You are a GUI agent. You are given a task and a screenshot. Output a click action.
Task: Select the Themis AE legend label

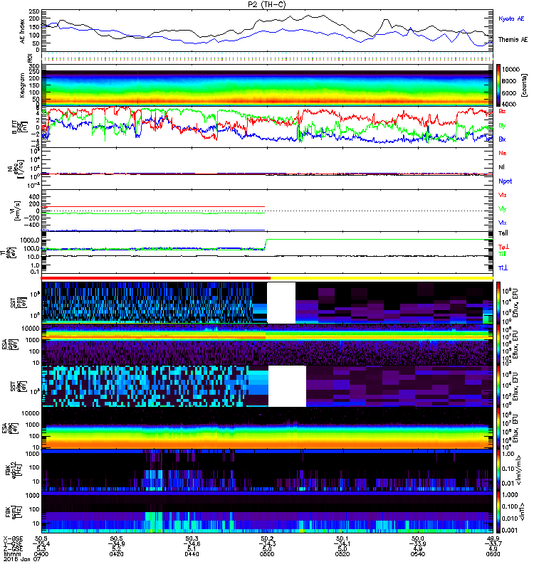click(513, 40)
